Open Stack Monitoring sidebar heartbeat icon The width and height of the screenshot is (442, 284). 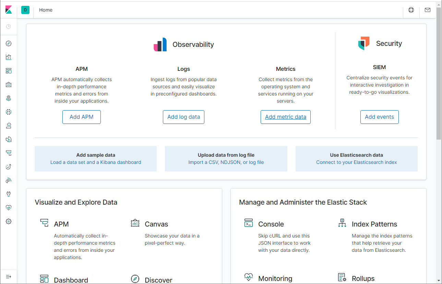tap(9, 208)
